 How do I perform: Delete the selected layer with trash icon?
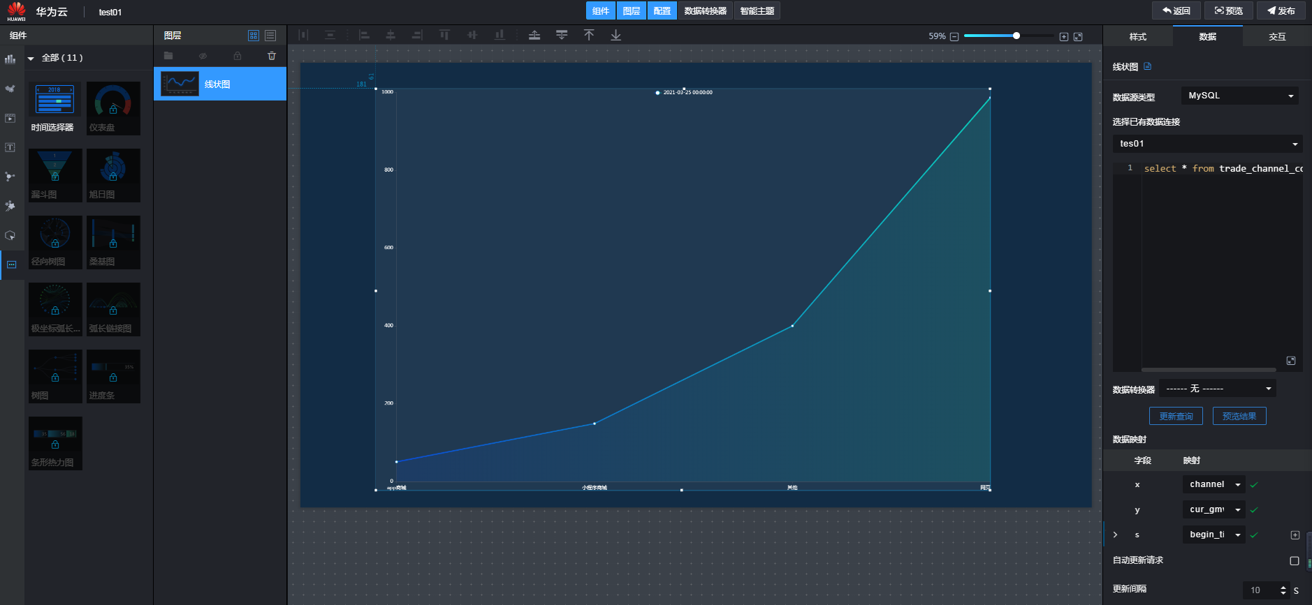pos(272,56)
